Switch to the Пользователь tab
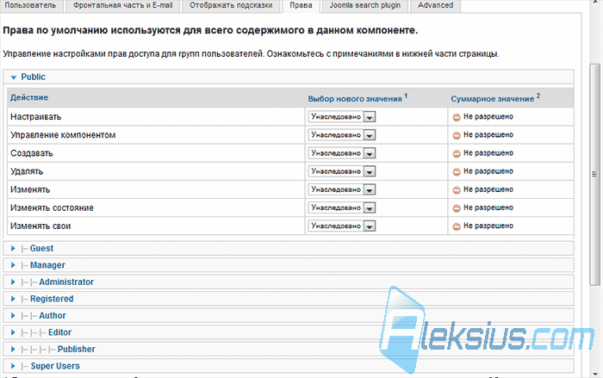This screenshot has width=603, height=378. click(x=31, y=6)
